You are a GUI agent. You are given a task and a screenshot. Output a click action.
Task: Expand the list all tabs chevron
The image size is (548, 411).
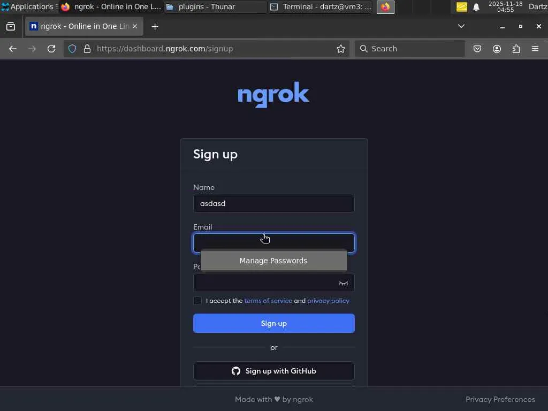461,26
